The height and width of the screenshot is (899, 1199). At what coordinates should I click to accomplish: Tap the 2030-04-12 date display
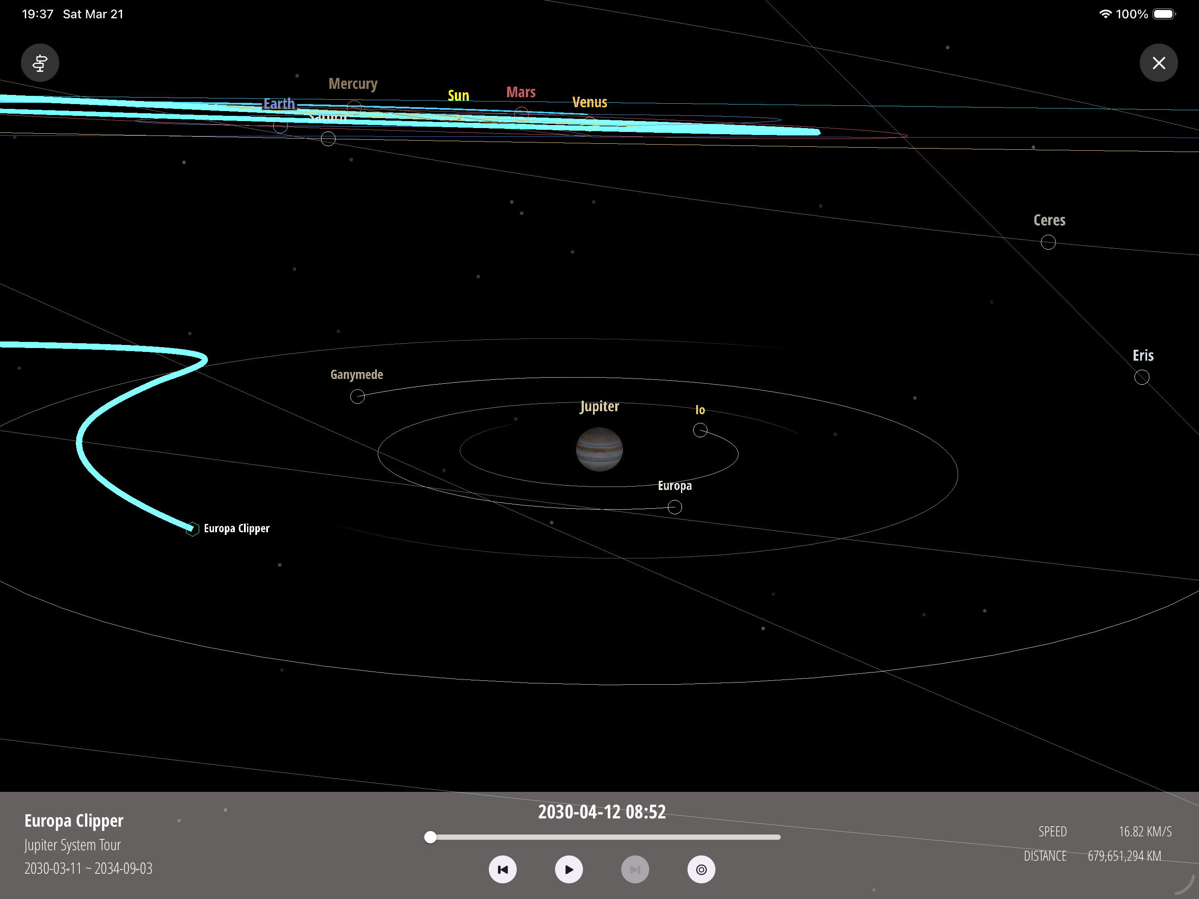click(x=602, y=812)
